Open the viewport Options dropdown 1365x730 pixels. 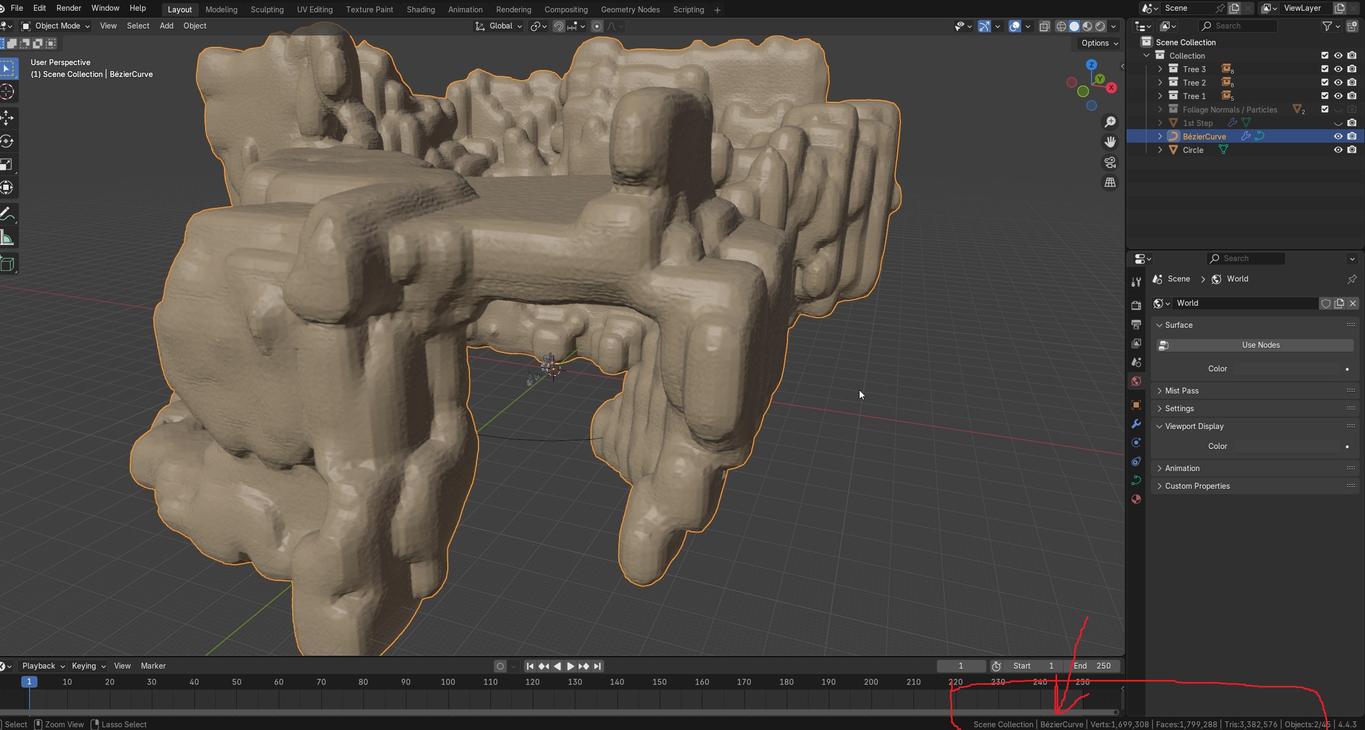coord(1100,43)
